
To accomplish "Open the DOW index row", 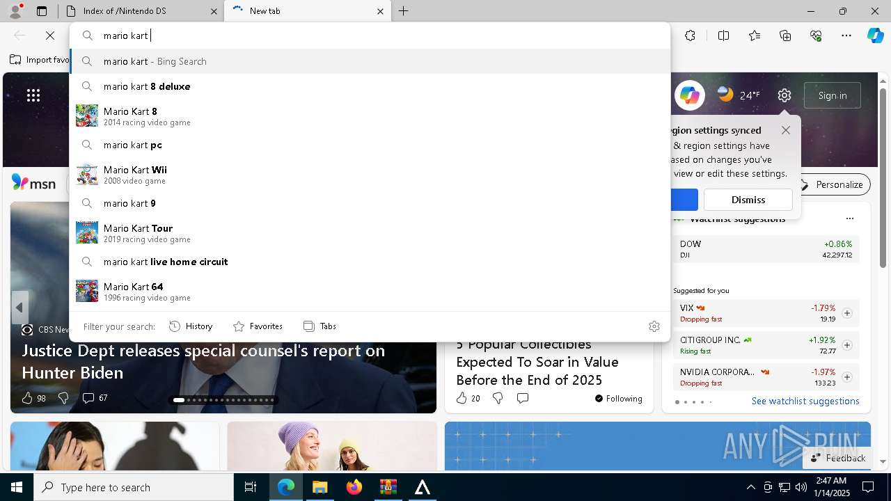I will (766, 249).
